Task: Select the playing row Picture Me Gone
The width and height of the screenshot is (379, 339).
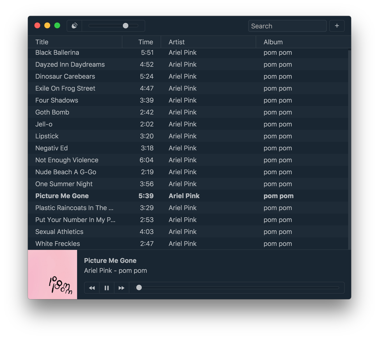Action: point(188,196)
